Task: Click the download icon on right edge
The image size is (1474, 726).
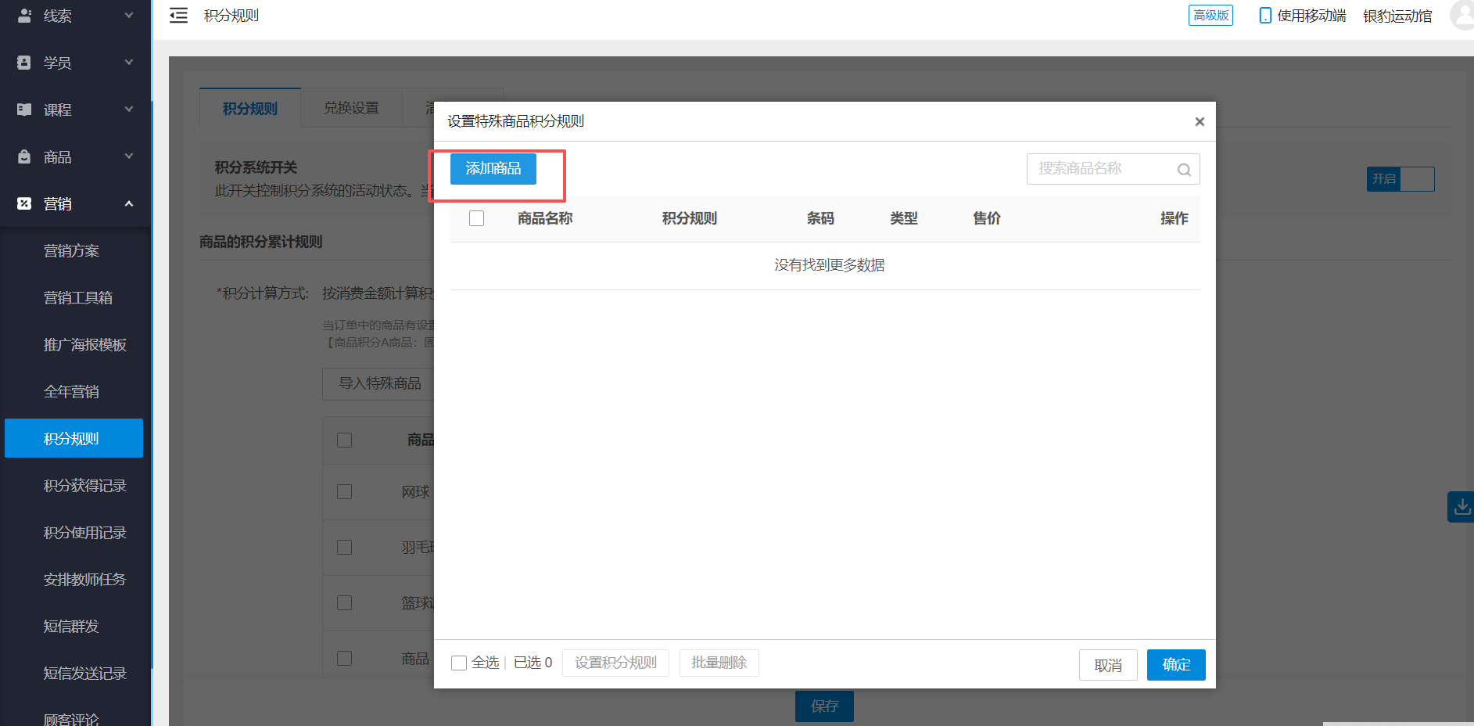Action: tap(1461, 507)
